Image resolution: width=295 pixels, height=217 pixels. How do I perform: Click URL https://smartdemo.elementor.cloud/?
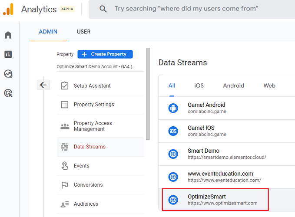227,157
